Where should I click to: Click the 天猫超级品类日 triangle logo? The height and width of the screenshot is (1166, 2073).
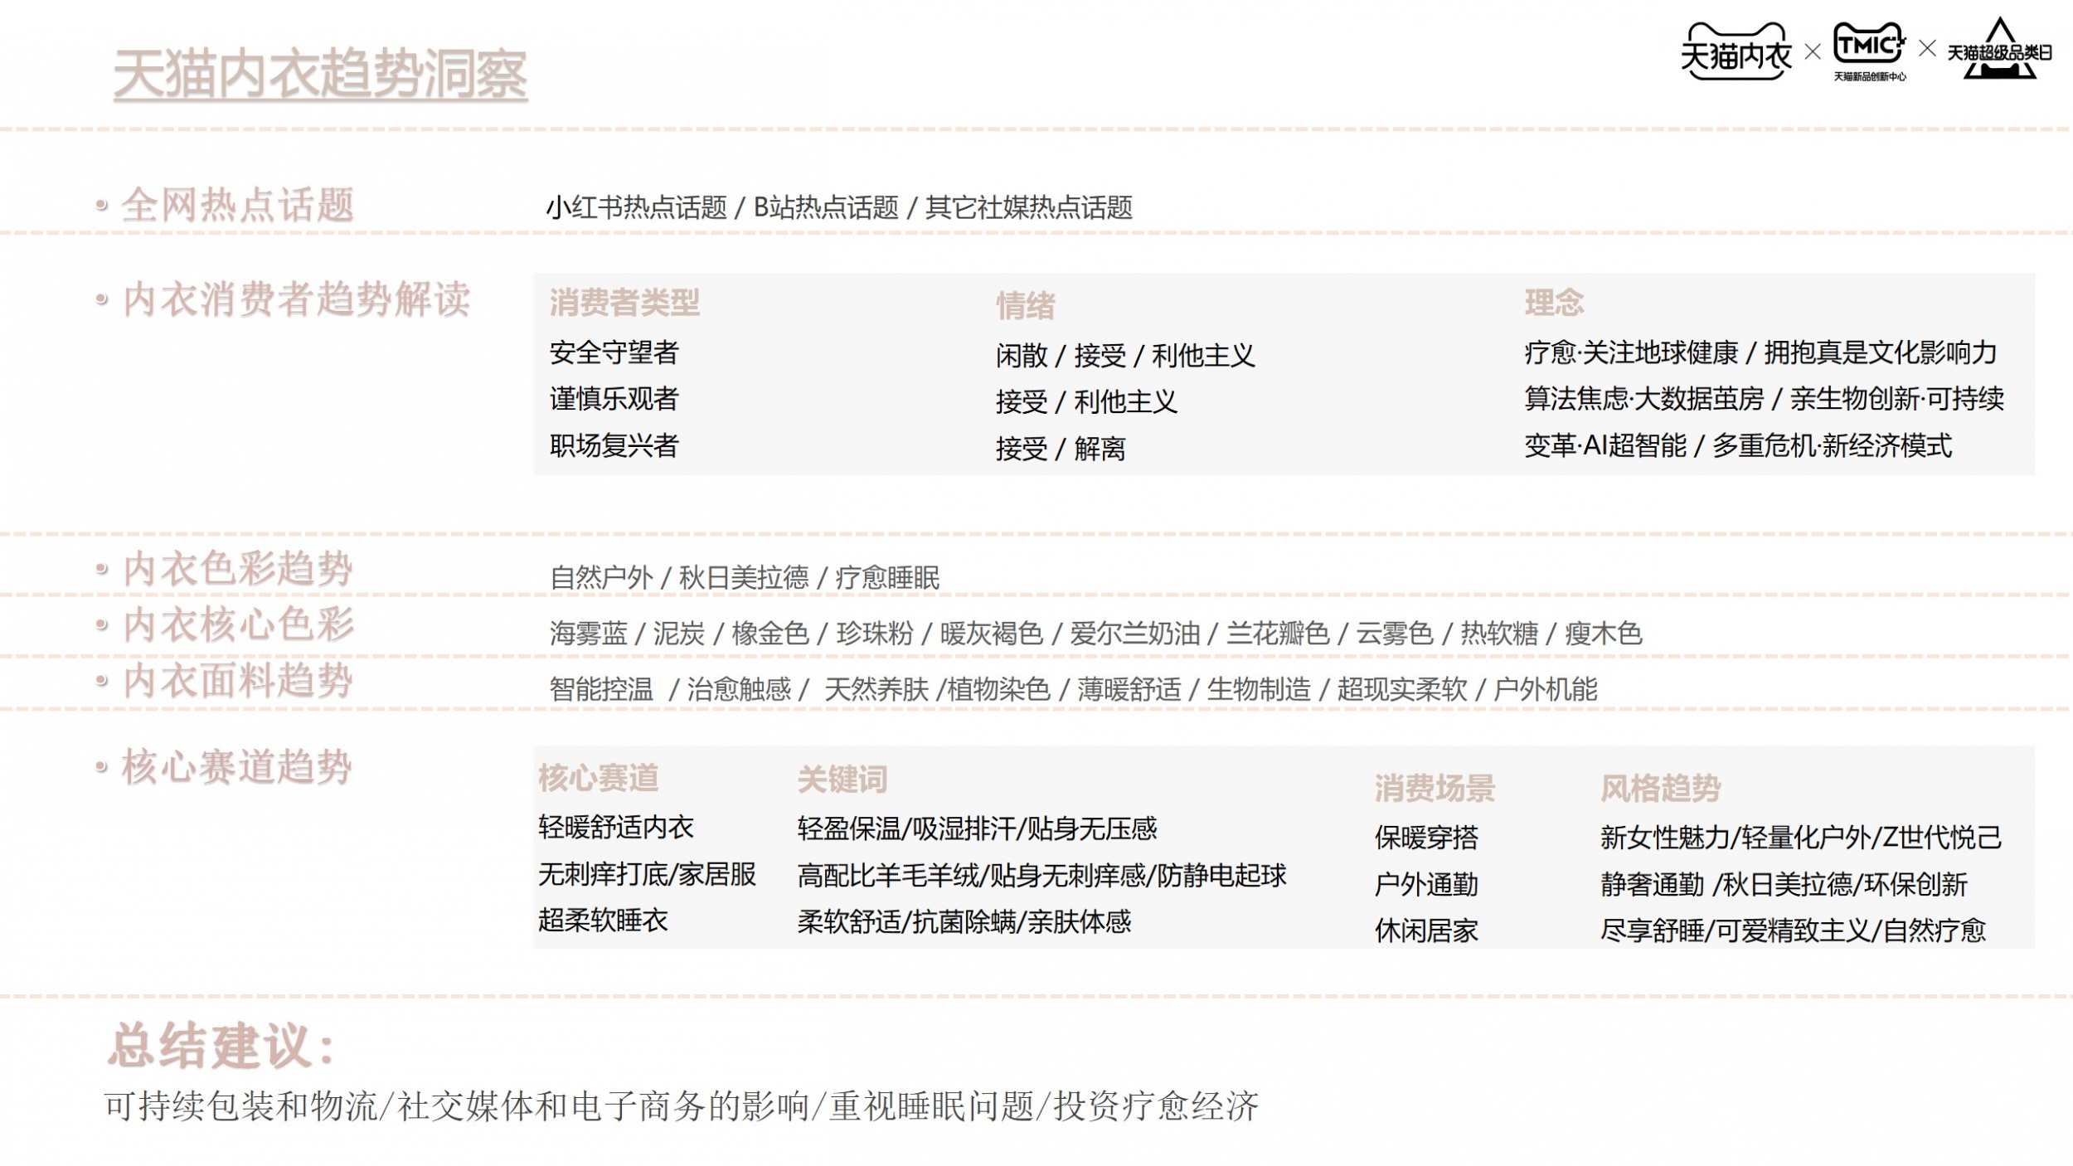coord(1999,49)
